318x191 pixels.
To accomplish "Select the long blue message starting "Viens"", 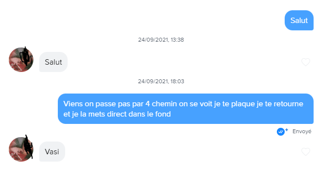I will click(x=186, y=109).
